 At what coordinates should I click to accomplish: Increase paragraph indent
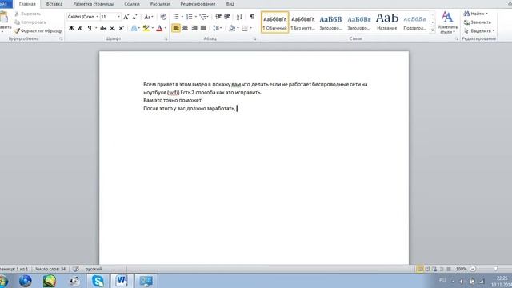227,17
